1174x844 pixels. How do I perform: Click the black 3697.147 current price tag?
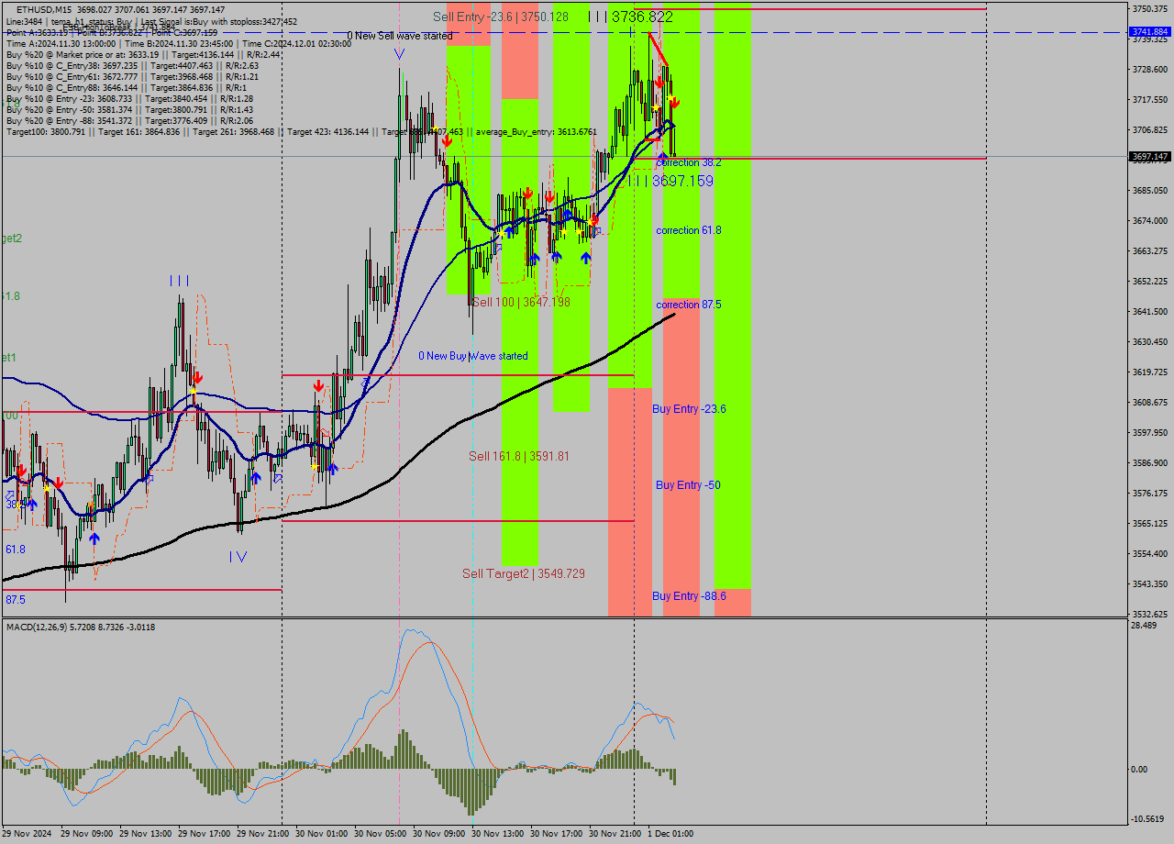pos(1150,157)
